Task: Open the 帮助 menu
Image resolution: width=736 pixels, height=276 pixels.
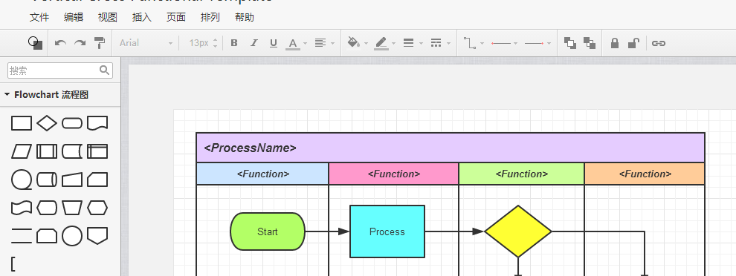Action: (245, 17)
